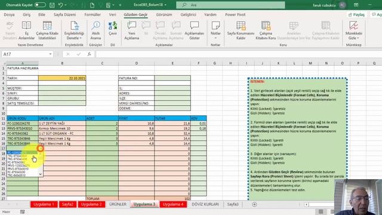Click the Undo arrow icon

pyautogui.click(x=61, y=5)
